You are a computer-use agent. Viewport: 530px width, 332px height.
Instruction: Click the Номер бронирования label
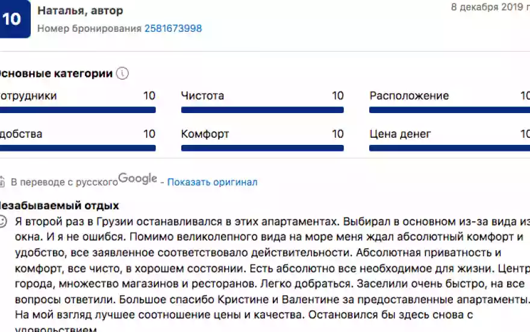89,28
